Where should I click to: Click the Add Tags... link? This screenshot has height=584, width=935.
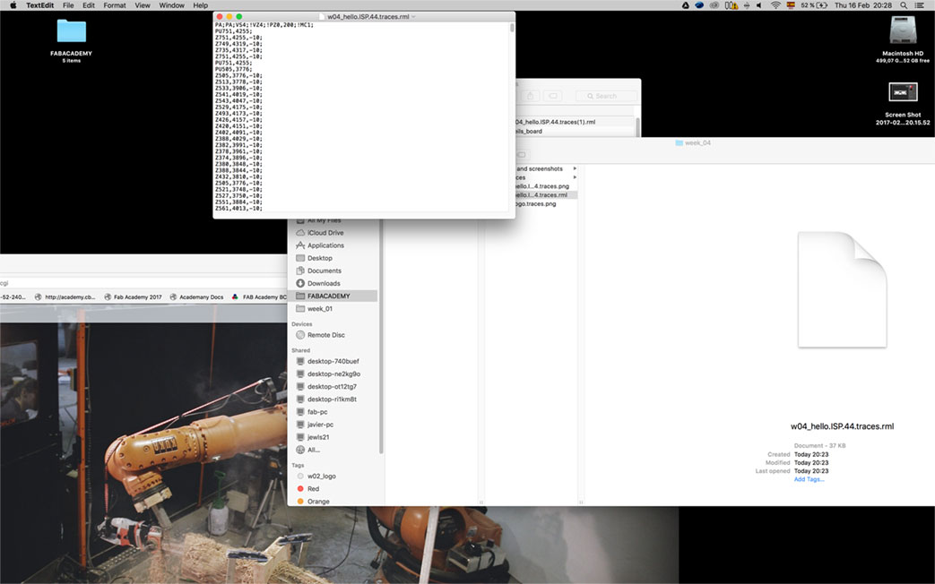(x=809, y=479)
